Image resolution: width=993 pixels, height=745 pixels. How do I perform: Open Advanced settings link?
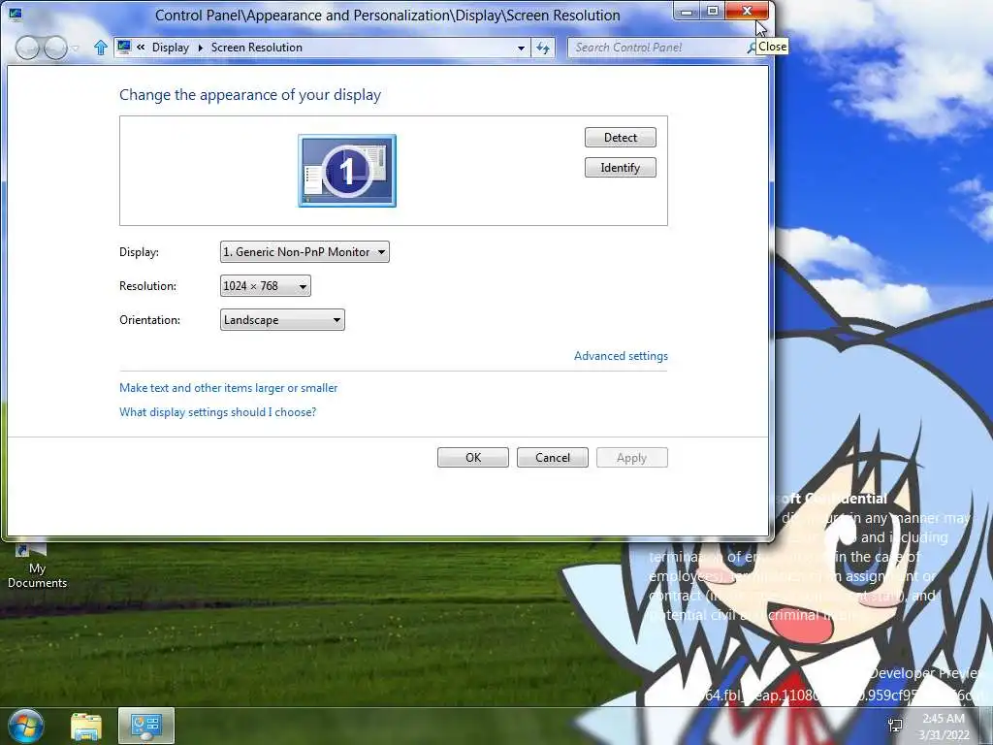tap(621, 356)
